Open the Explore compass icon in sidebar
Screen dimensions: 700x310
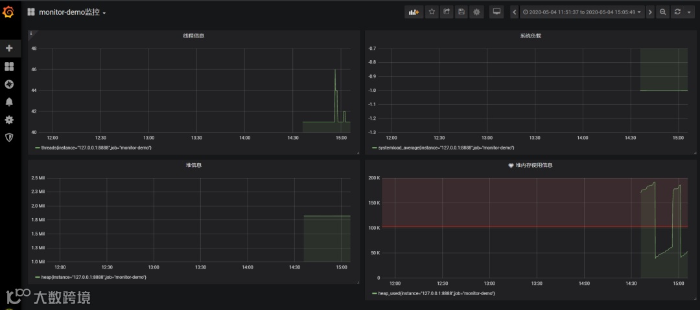pyautogui.click(x=9, y=84)
